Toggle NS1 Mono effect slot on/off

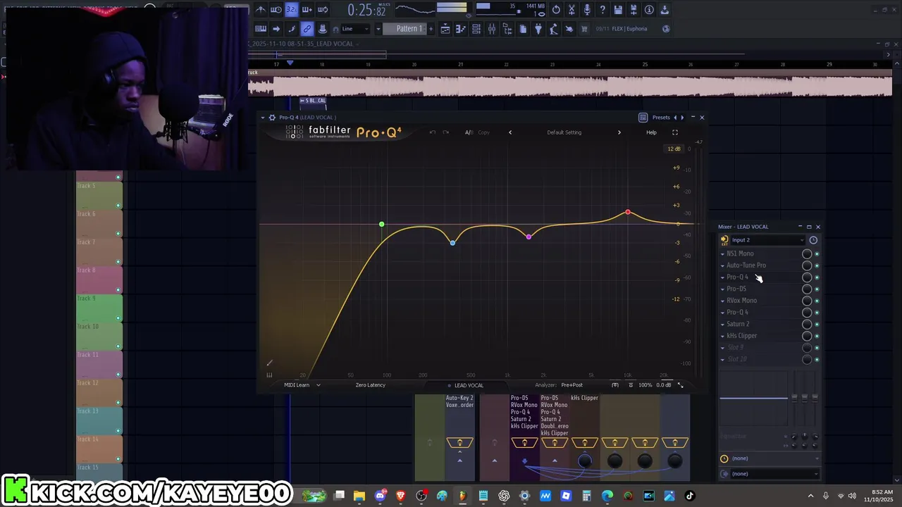(x=817, y=254)
